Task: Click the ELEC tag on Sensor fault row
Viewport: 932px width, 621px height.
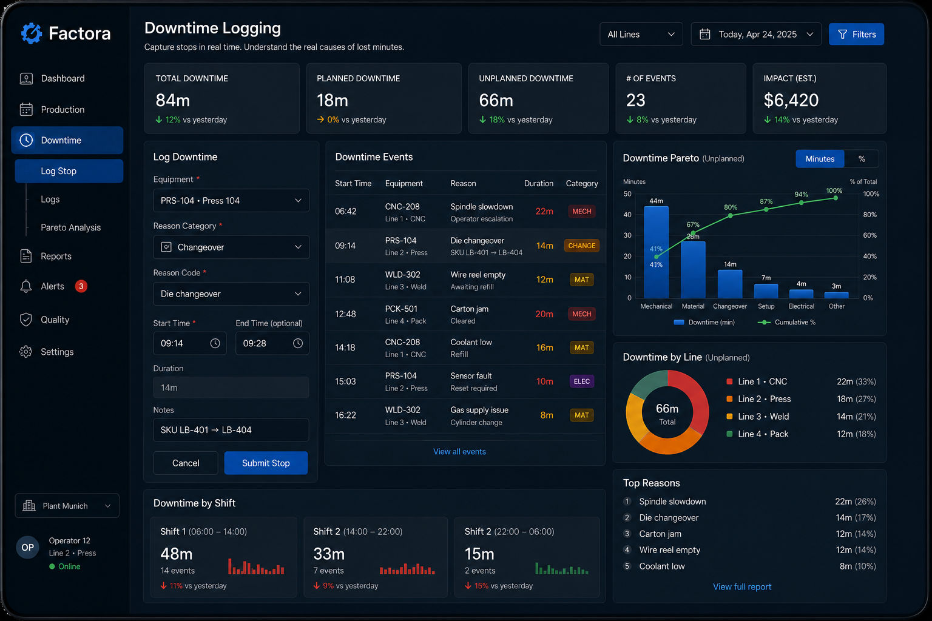Action: pyautogui.click(x=582, y=381)
